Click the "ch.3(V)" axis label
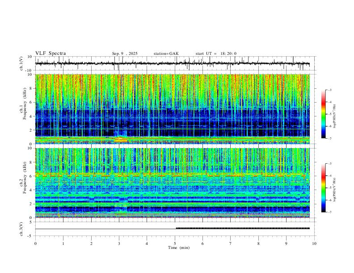The height and width of the screenshot is (273, 354). point(21,229)
